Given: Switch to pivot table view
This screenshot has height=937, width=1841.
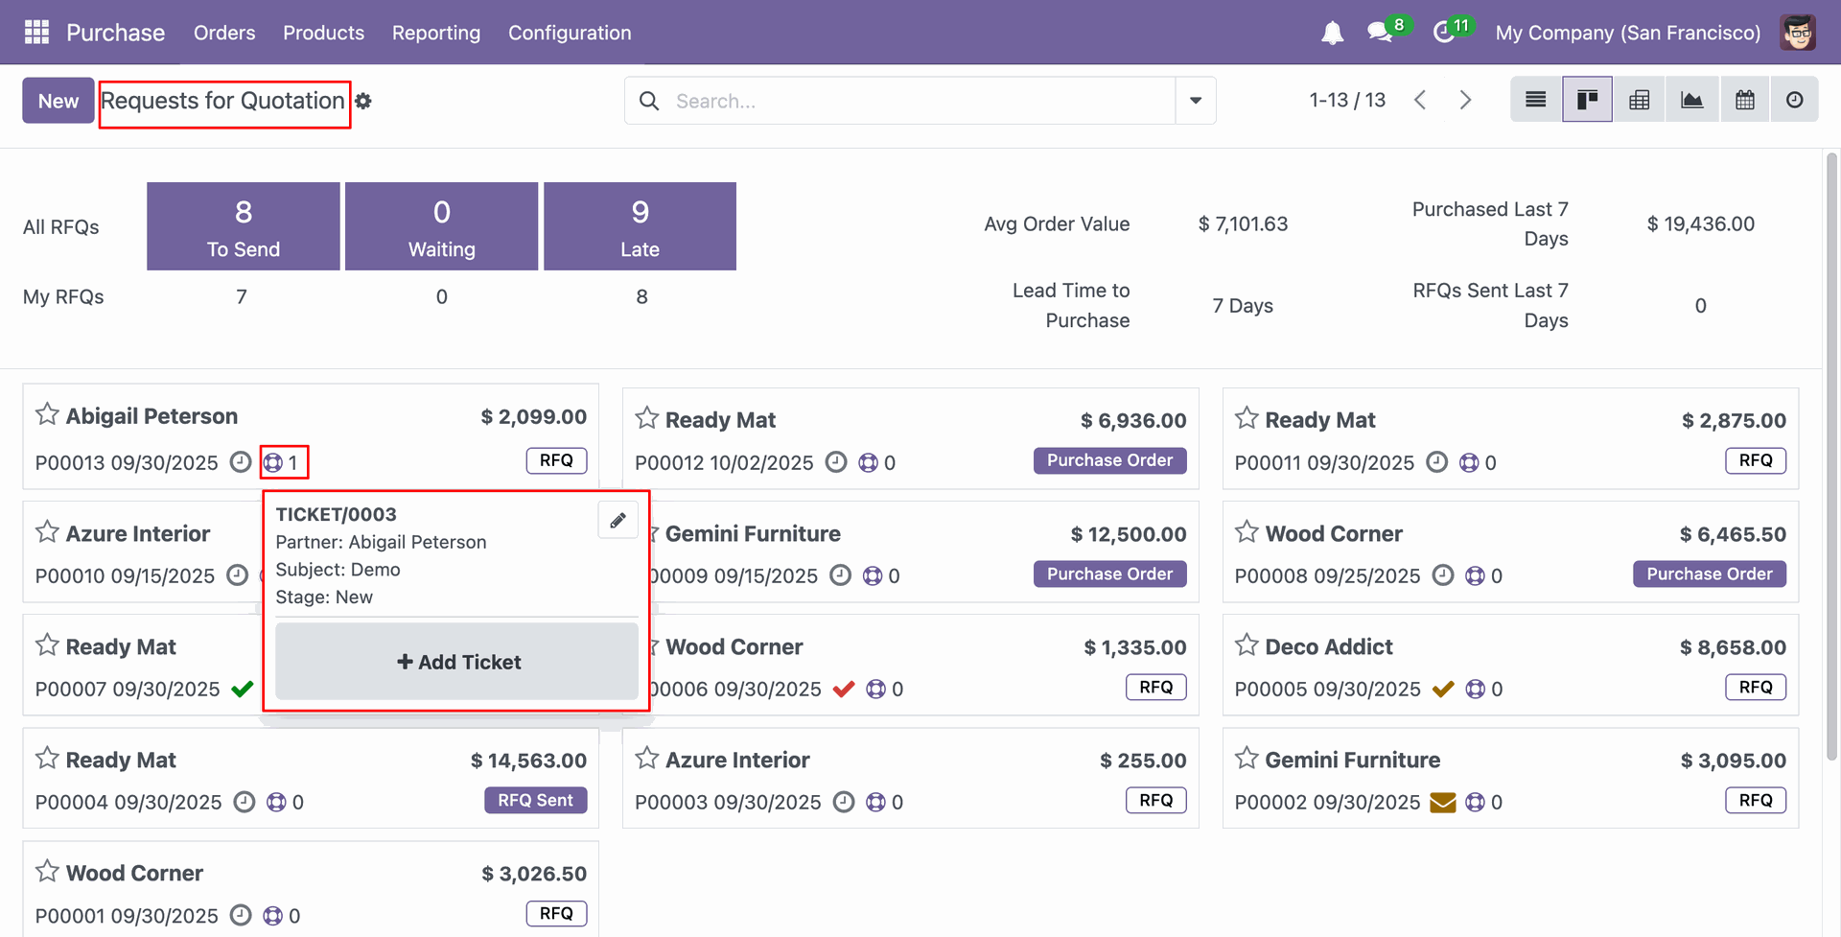Looking at the screenshot, I should tap(1640, 100).
